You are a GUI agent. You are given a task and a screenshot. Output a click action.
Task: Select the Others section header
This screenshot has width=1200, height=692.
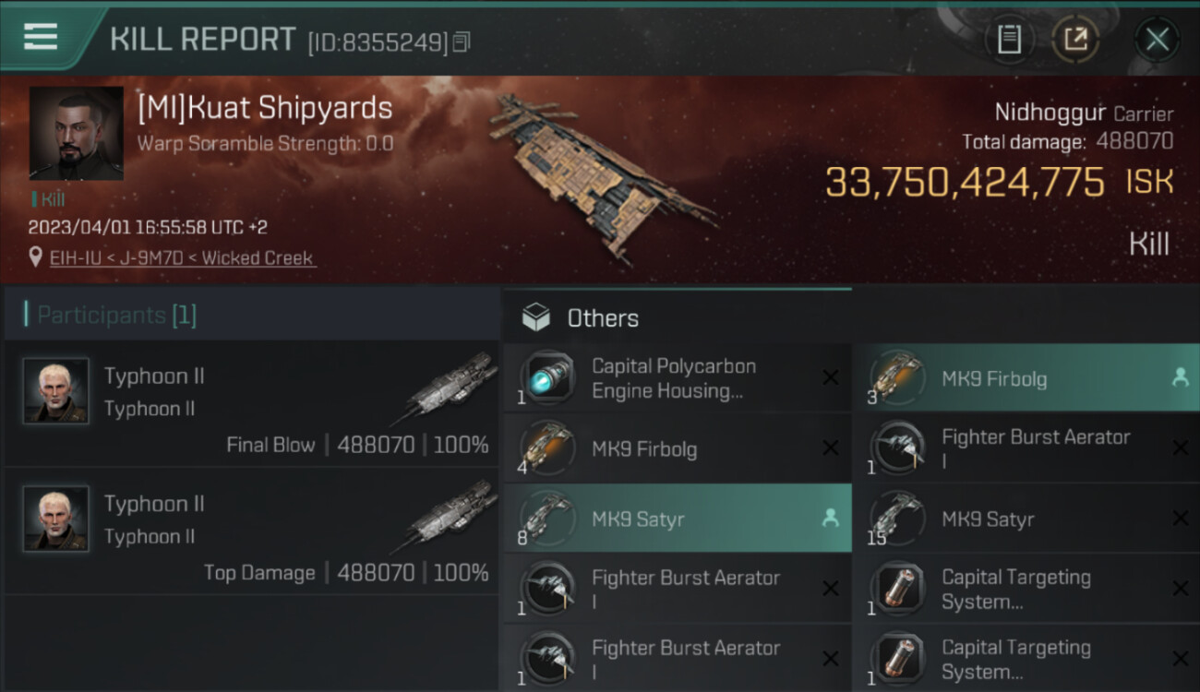pos(602,318)
